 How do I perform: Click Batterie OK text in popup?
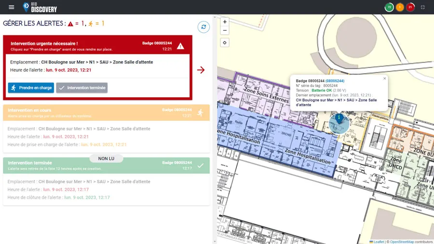[322, 90]
